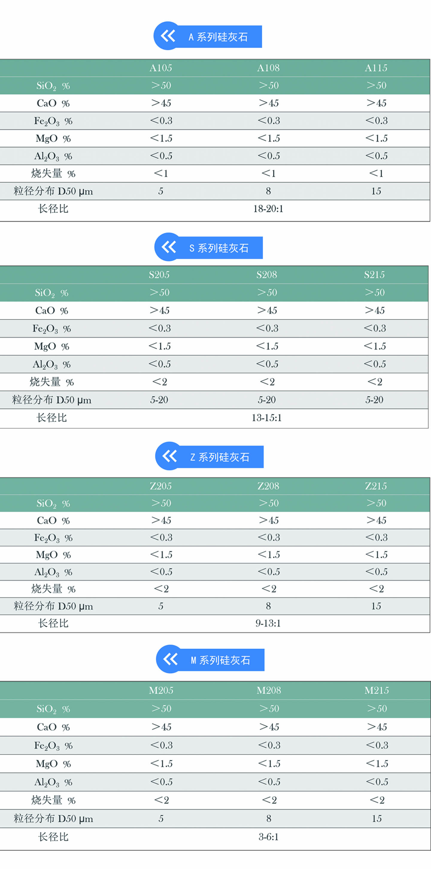Select the S208 column header
The width and height of the screenshot is (431, 869).
(x=267, y=274)
